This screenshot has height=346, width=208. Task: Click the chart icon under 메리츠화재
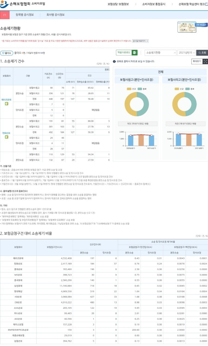pyautogui.click(x=6, y=104)
